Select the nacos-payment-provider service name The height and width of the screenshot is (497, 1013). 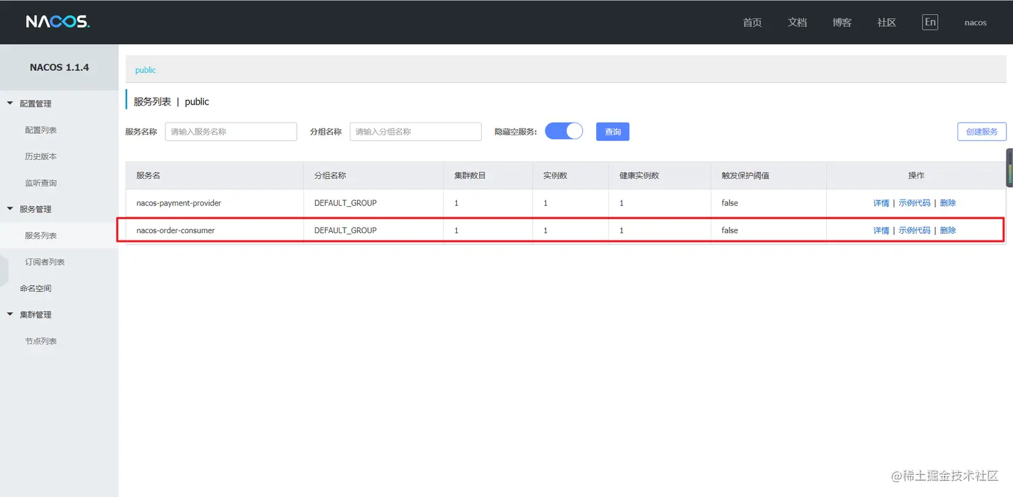[179, 203]
